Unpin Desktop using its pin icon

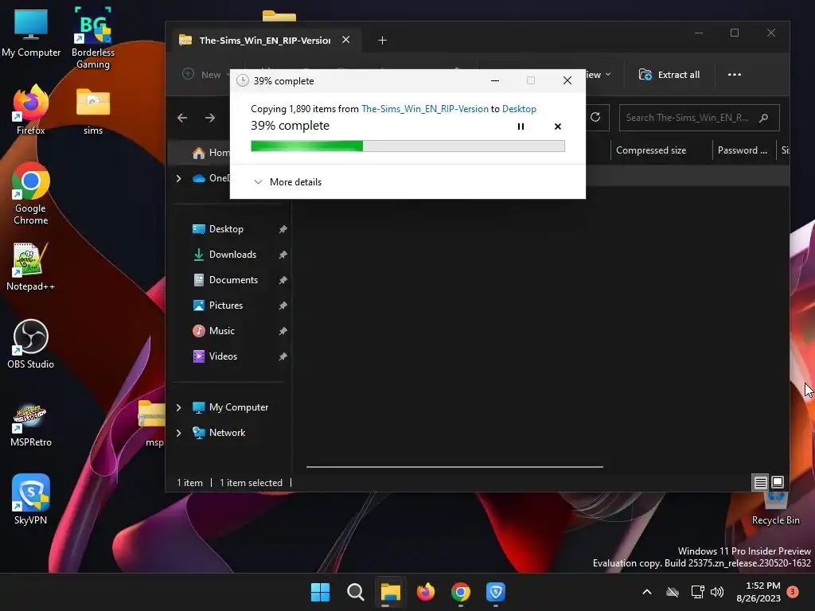(283, 229)
